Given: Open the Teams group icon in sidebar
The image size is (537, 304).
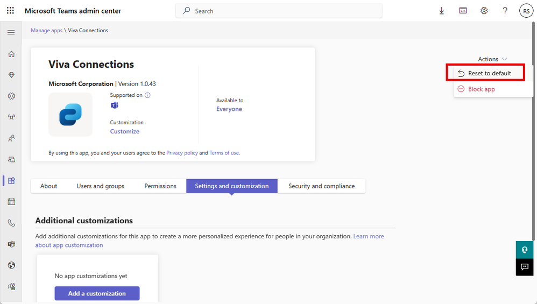Looking at the screenshot, I should tap(11, 117).
